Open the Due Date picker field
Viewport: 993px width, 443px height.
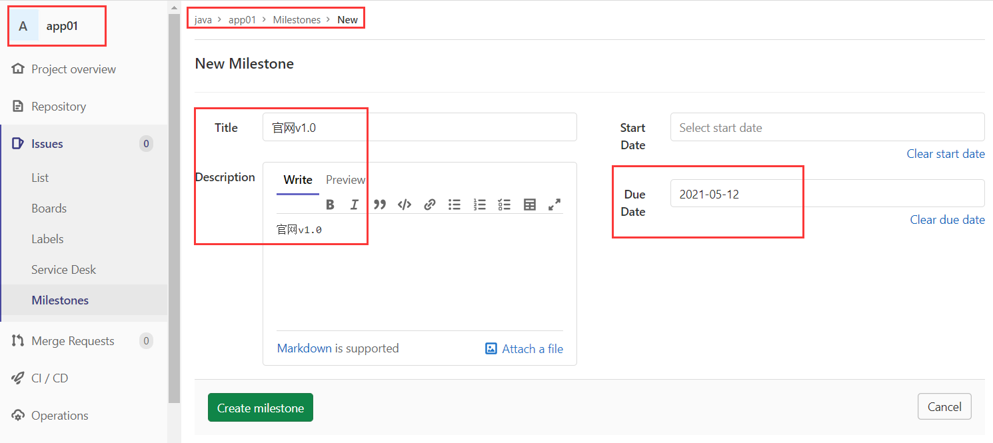pyautogui.click(x=827, y=194)
